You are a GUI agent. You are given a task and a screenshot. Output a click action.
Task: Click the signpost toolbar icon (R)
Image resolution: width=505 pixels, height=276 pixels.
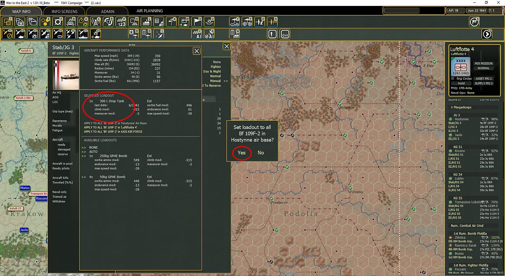tap(171, 22)
